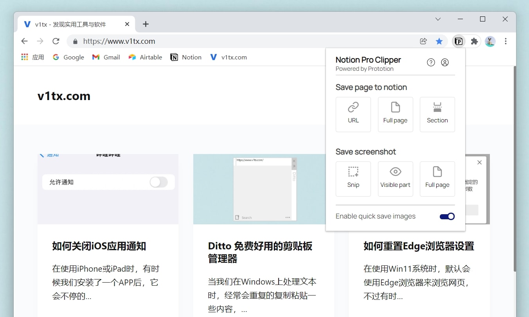Toggle the 允许通知 switch in the article image
The height and width of the screenshot is (317, 529).
(158, 182)
